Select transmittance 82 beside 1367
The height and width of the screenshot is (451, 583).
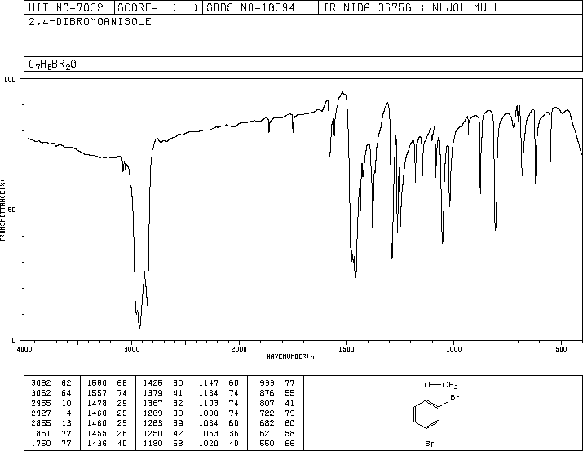[x=178, y=403]
